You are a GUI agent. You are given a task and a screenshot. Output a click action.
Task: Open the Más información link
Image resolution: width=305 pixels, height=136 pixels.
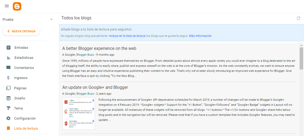200,36
